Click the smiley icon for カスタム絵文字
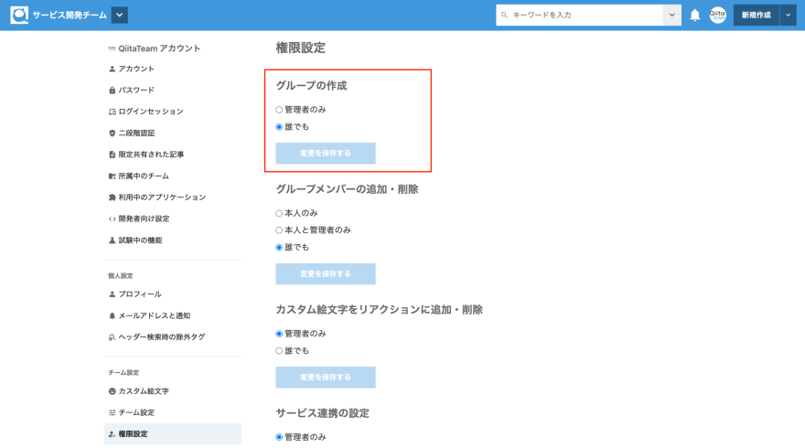The image size is (805, 448). point(112,391)
